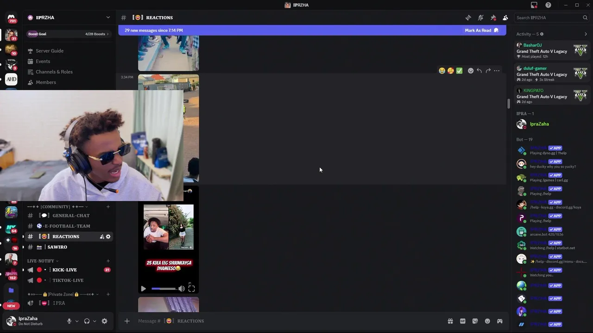This screenshot has width=593, height=333.
Task: Open the Boost Goal progress bar
Action: (x=69, y=34)
